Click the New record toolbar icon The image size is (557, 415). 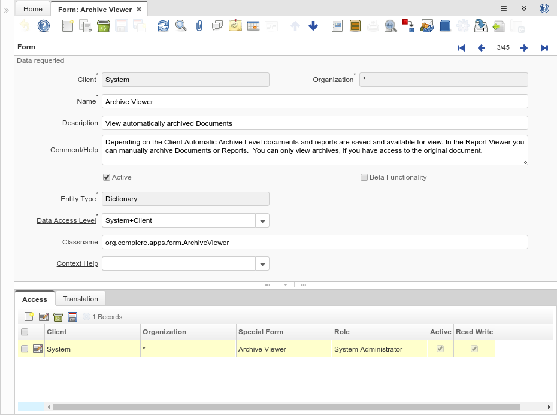tap(68, 26)
